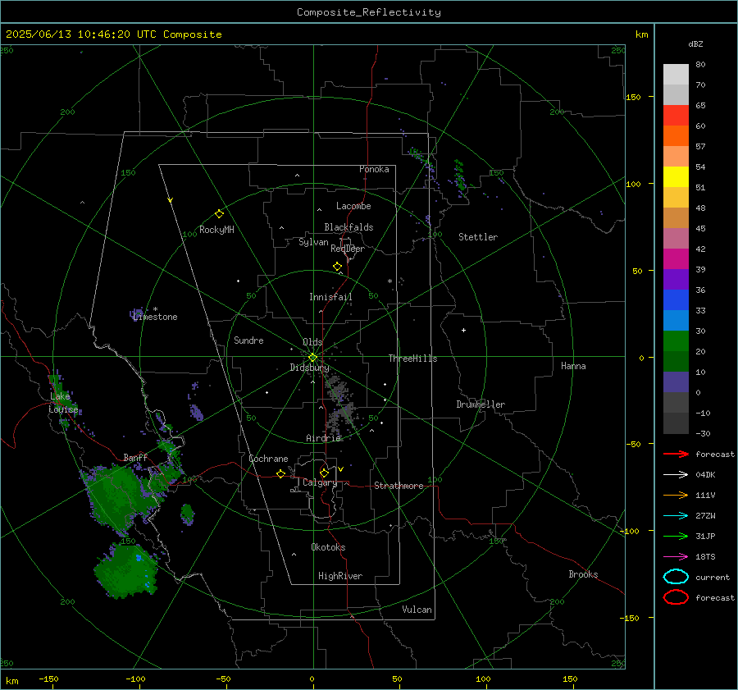Click the small green echoes northwest of Stettler
The image size is (738, 690).
pyautogui.click(x=459, y=176)
